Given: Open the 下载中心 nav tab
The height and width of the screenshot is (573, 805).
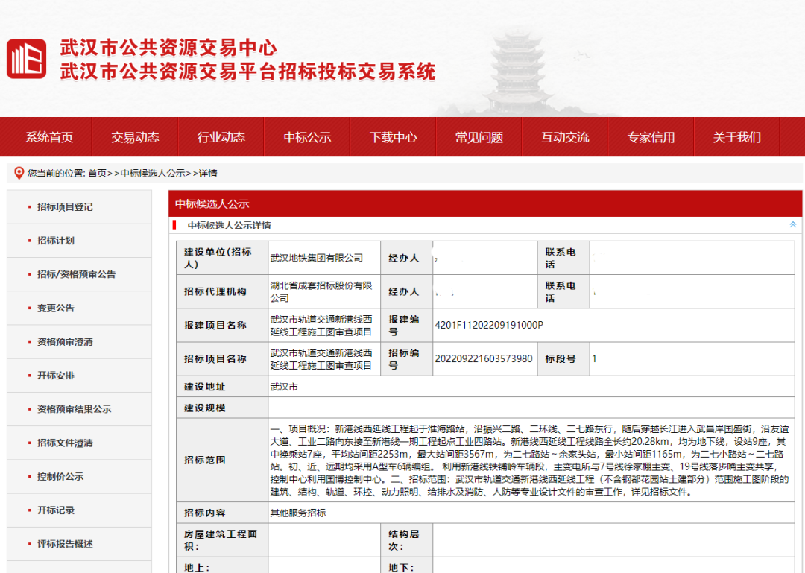Looking at the screenshot, I should tap(394, 137).
